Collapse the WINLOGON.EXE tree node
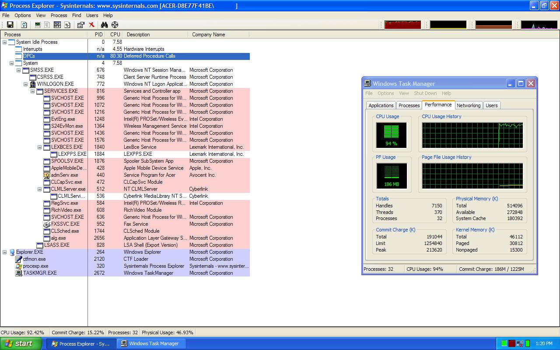 26,84
